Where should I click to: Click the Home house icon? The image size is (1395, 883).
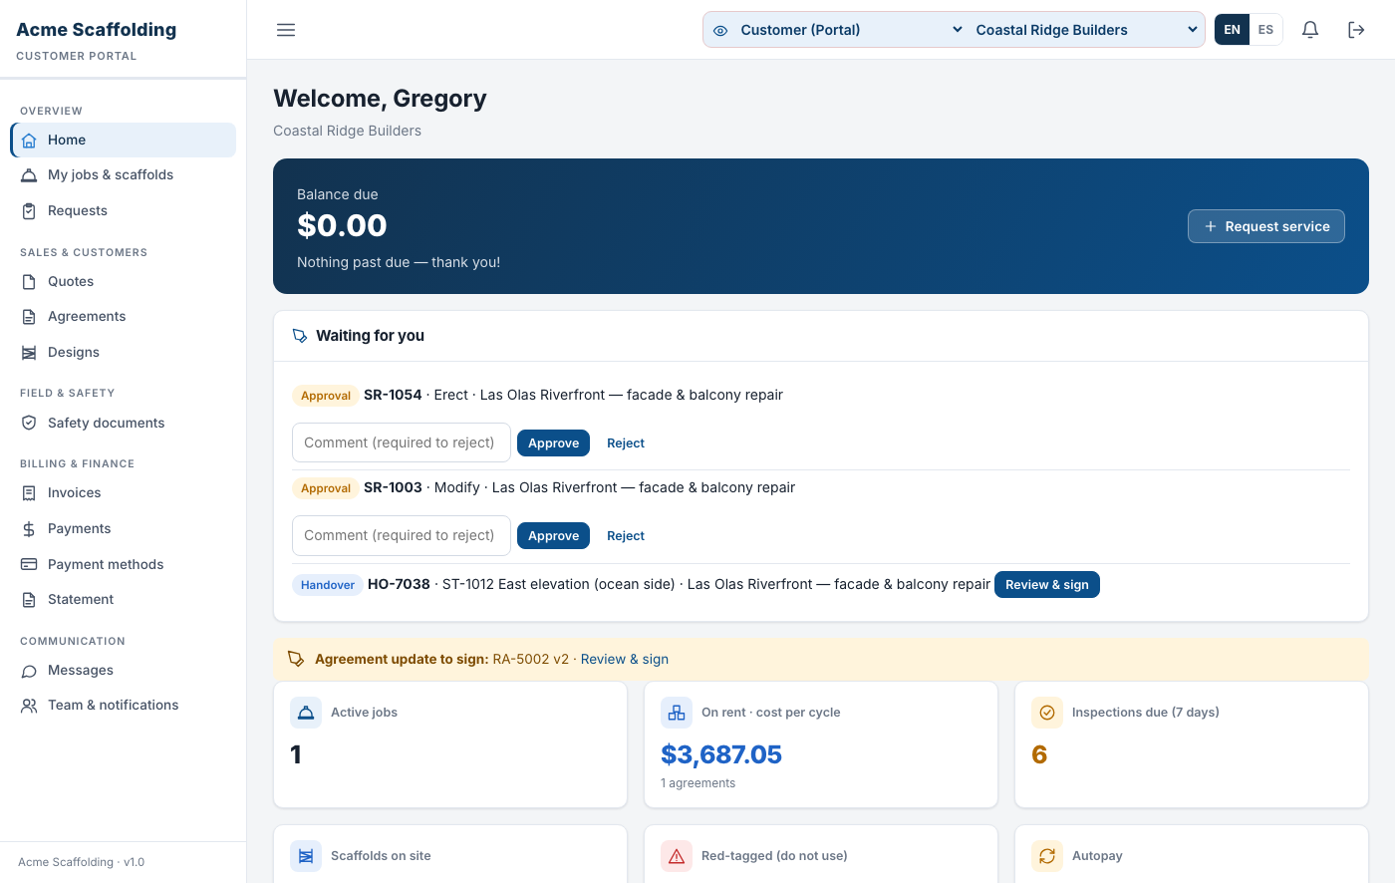(x=29, y=141)
